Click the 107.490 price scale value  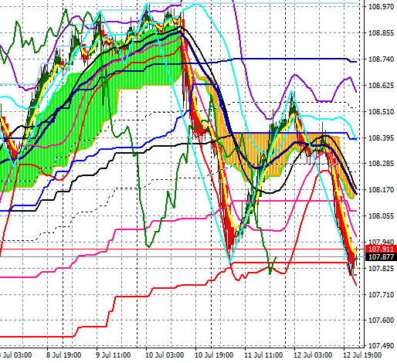point(382,345)
